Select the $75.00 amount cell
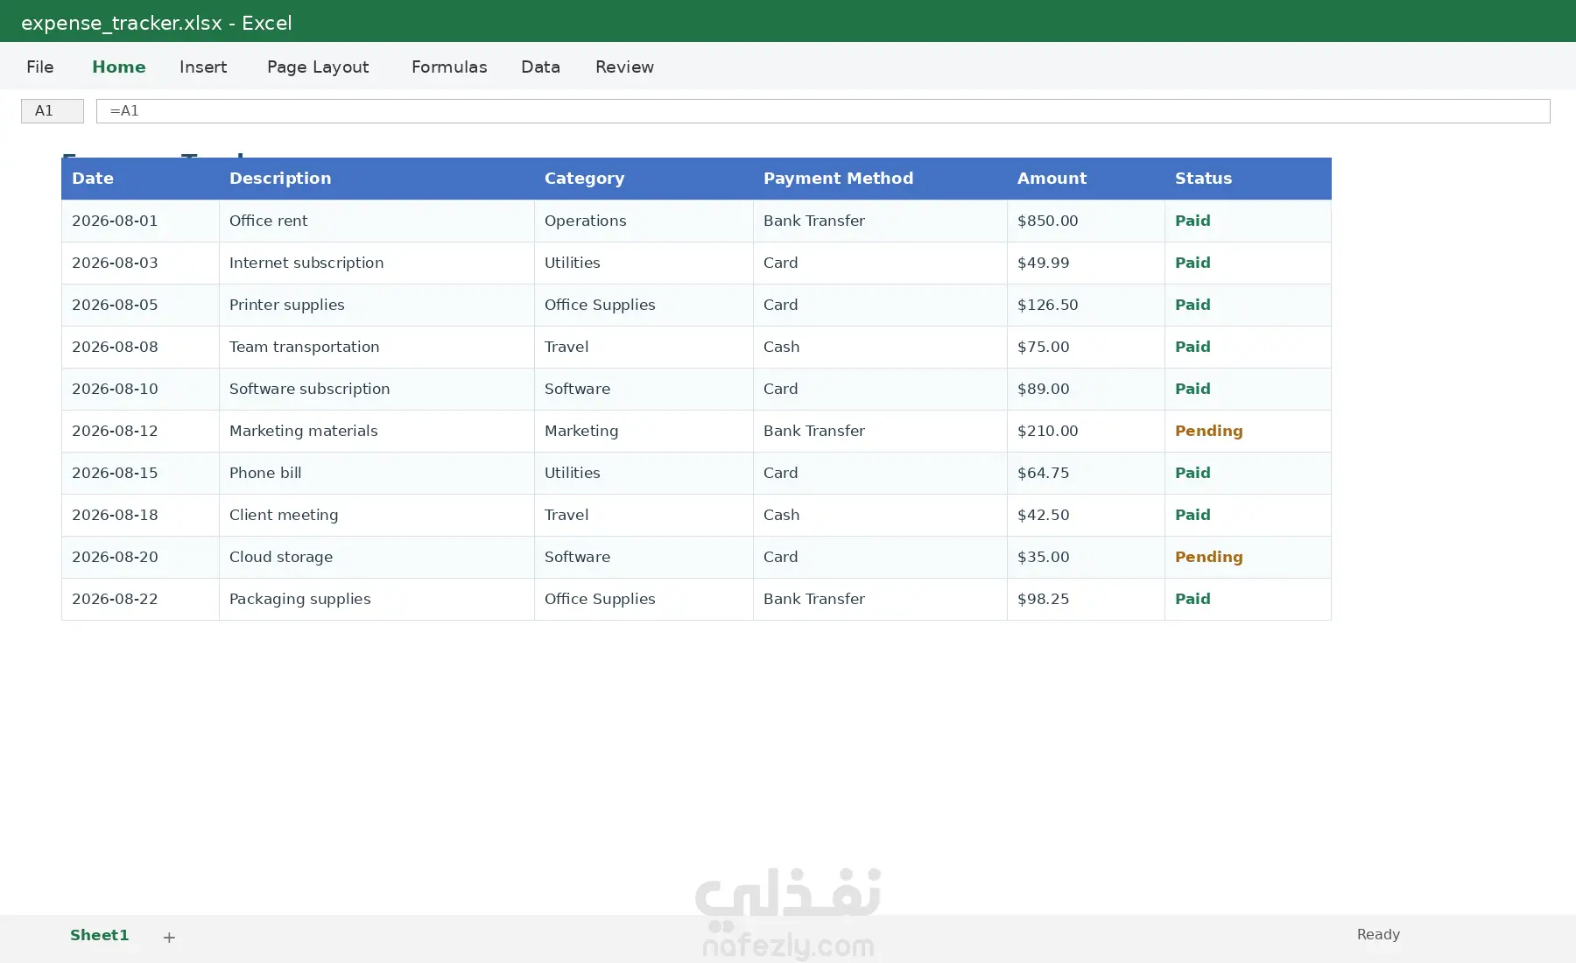Screen dimensions: 1576x963 pyautogui.click(x=1086, y=347)
